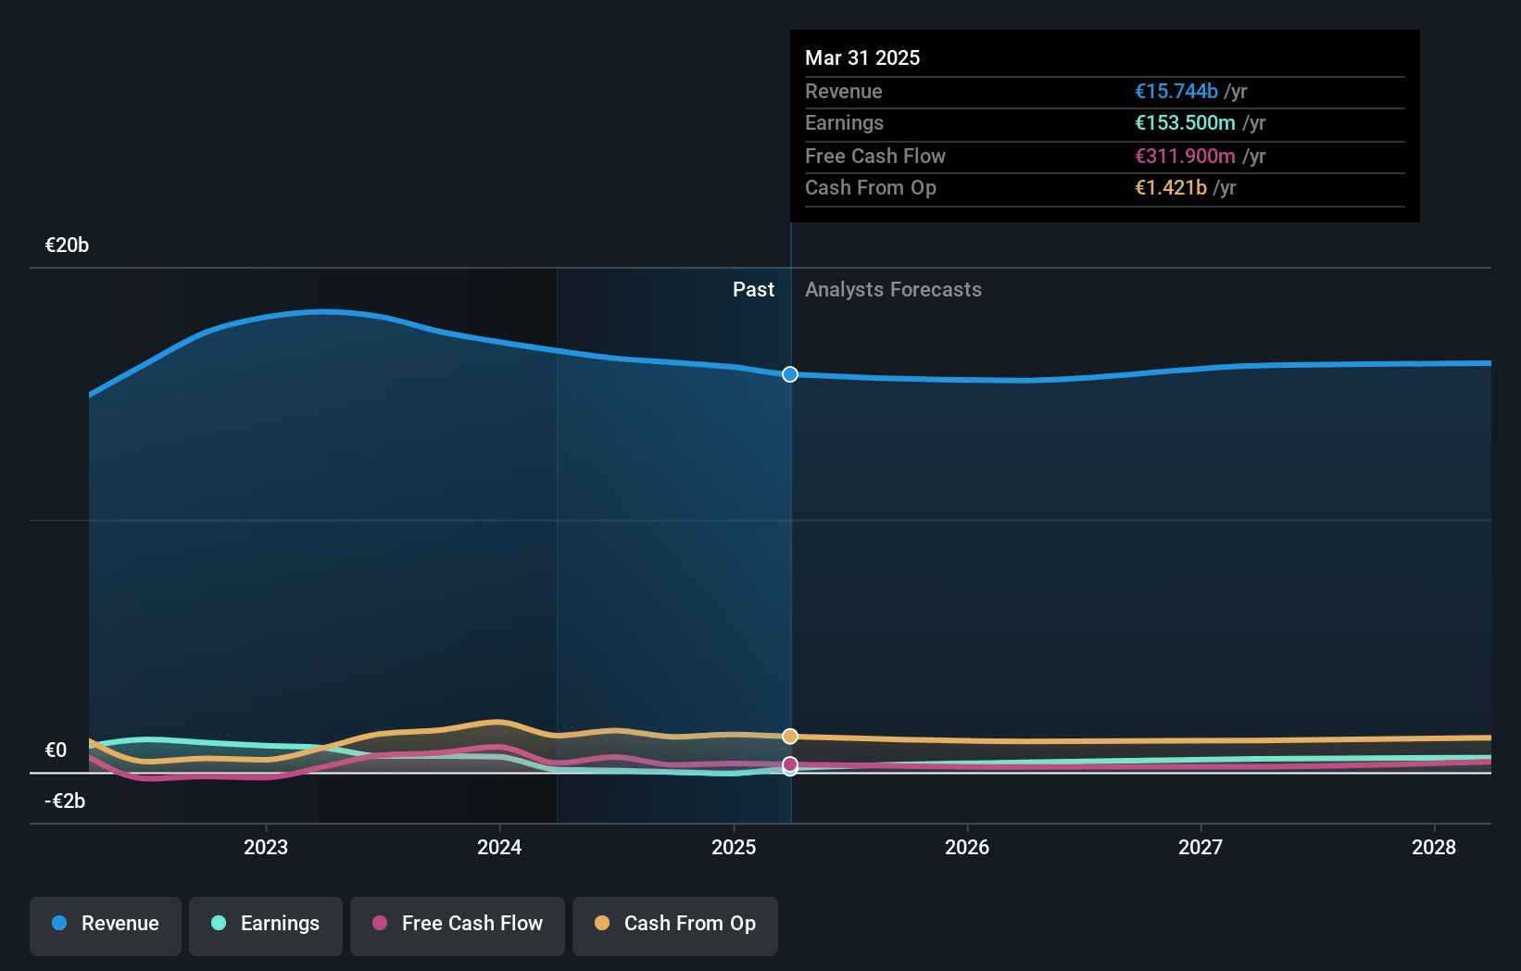Click the €15.744b revenue value in tooltip

pyautogui.click(x=1176, y=91)
